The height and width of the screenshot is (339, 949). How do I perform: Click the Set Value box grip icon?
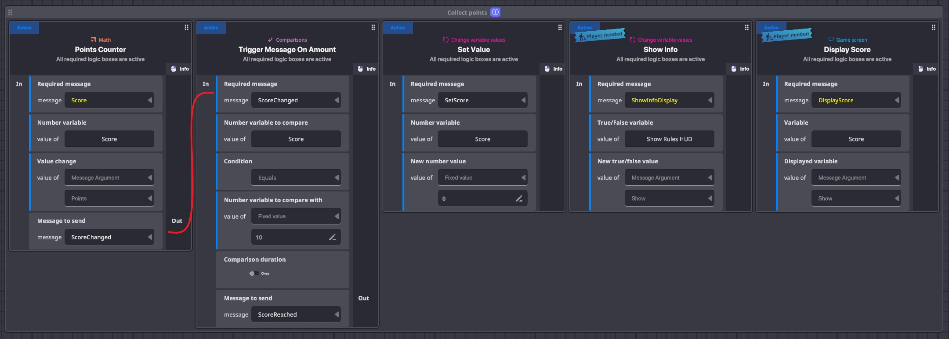560,28
